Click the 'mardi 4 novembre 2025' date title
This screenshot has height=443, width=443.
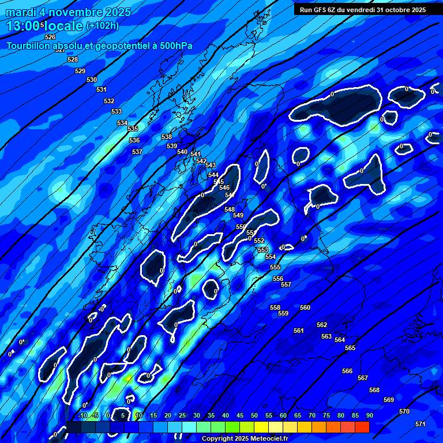[68, 12]
